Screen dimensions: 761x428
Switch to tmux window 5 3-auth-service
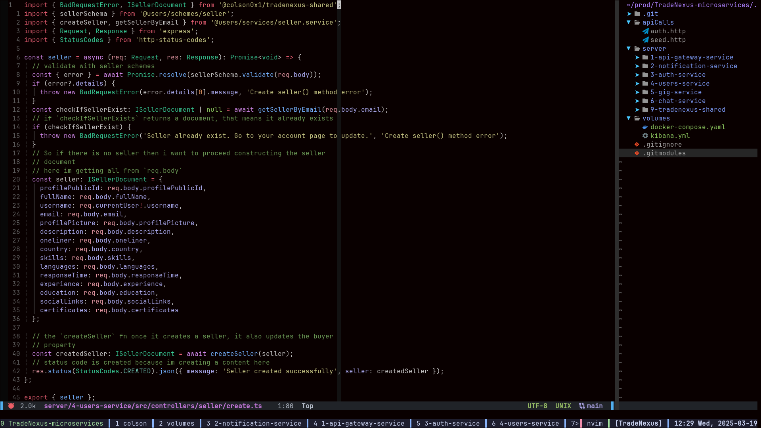[448, 423]
